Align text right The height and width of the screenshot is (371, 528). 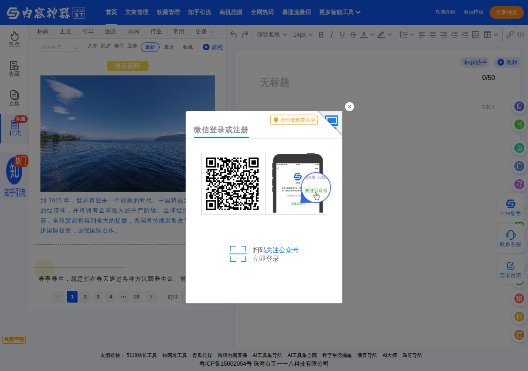tap(443, 35)
